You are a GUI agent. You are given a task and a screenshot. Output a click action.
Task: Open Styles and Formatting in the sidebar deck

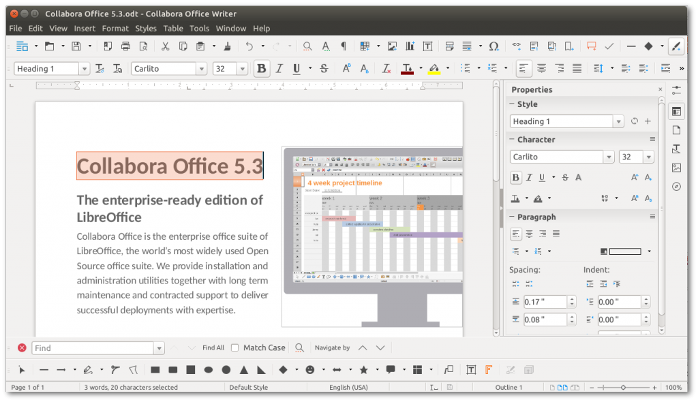(x=677, y=149)
